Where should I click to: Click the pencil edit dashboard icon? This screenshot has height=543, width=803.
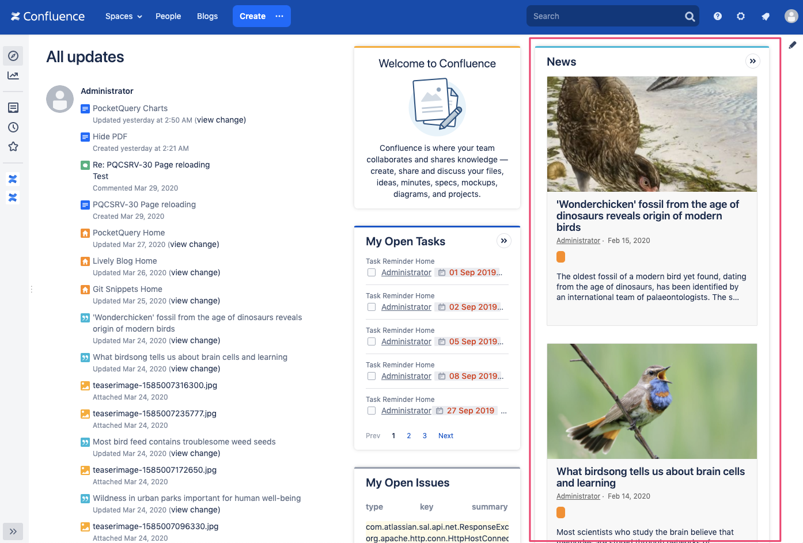click(793, 45)
